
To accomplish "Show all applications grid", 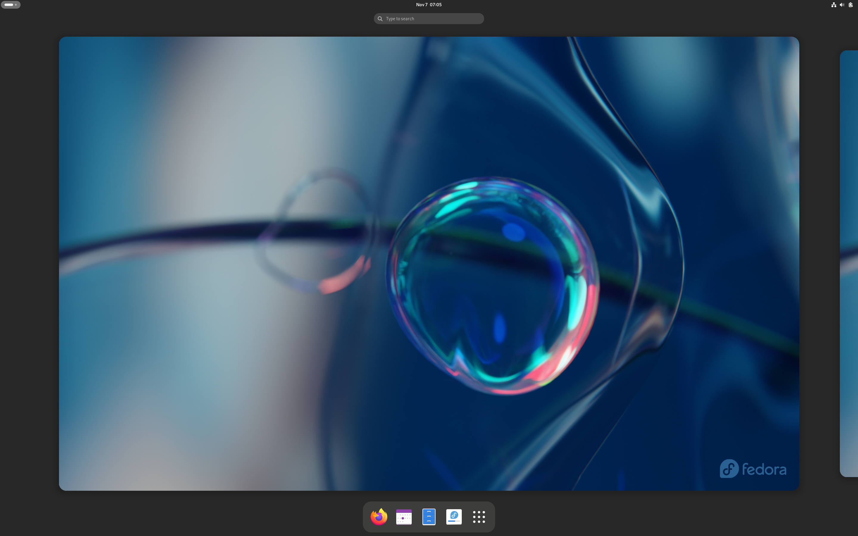I will click(x=479, y=517).
